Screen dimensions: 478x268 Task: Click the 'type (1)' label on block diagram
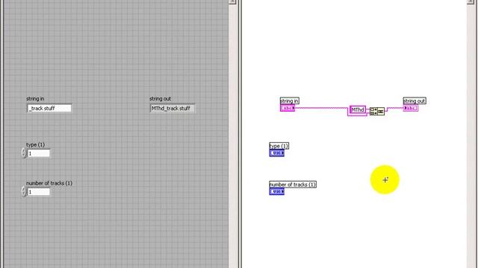pos(279,146)
